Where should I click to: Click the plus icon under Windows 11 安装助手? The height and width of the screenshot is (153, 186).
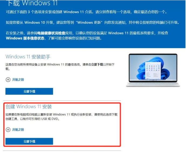click(x=8, y=80)
